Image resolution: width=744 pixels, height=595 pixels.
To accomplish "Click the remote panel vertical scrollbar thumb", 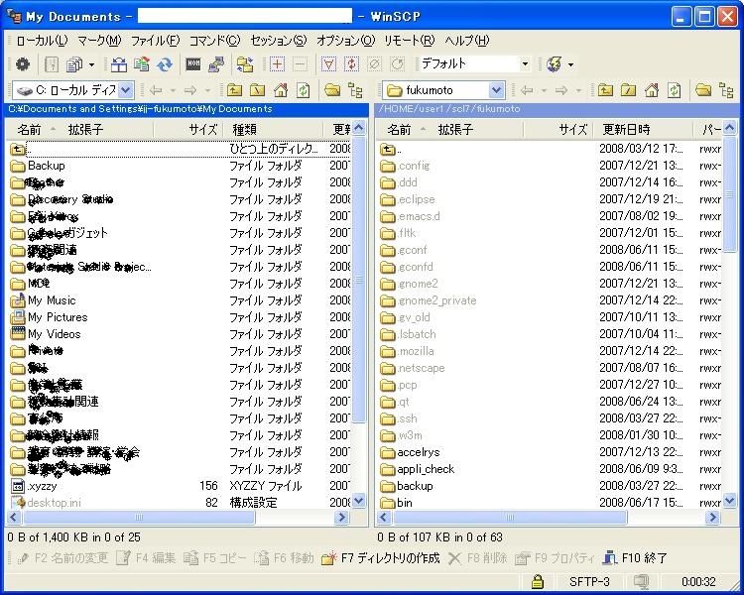I will [x=729, y=194].
